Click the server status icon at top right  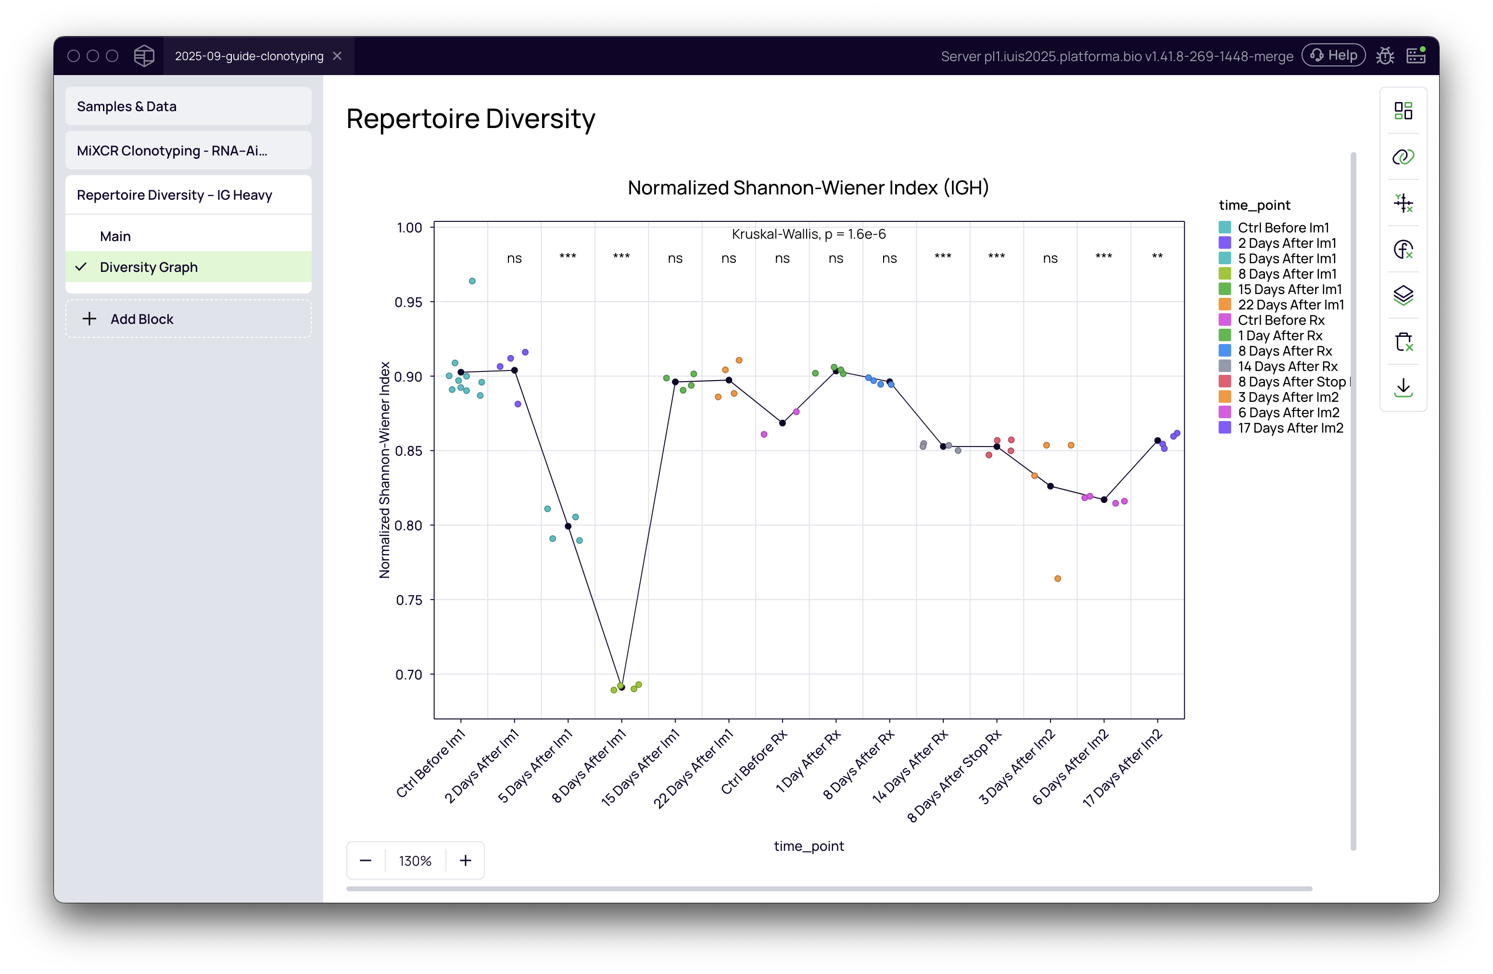(1416, 55)
